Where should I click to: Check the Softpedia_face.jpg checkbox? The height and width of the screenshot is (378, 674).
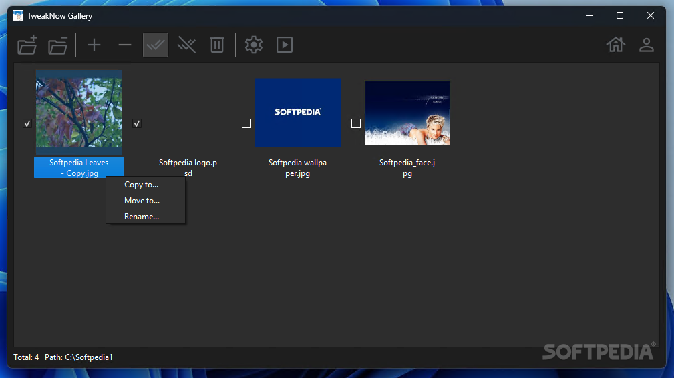[356, 123]
